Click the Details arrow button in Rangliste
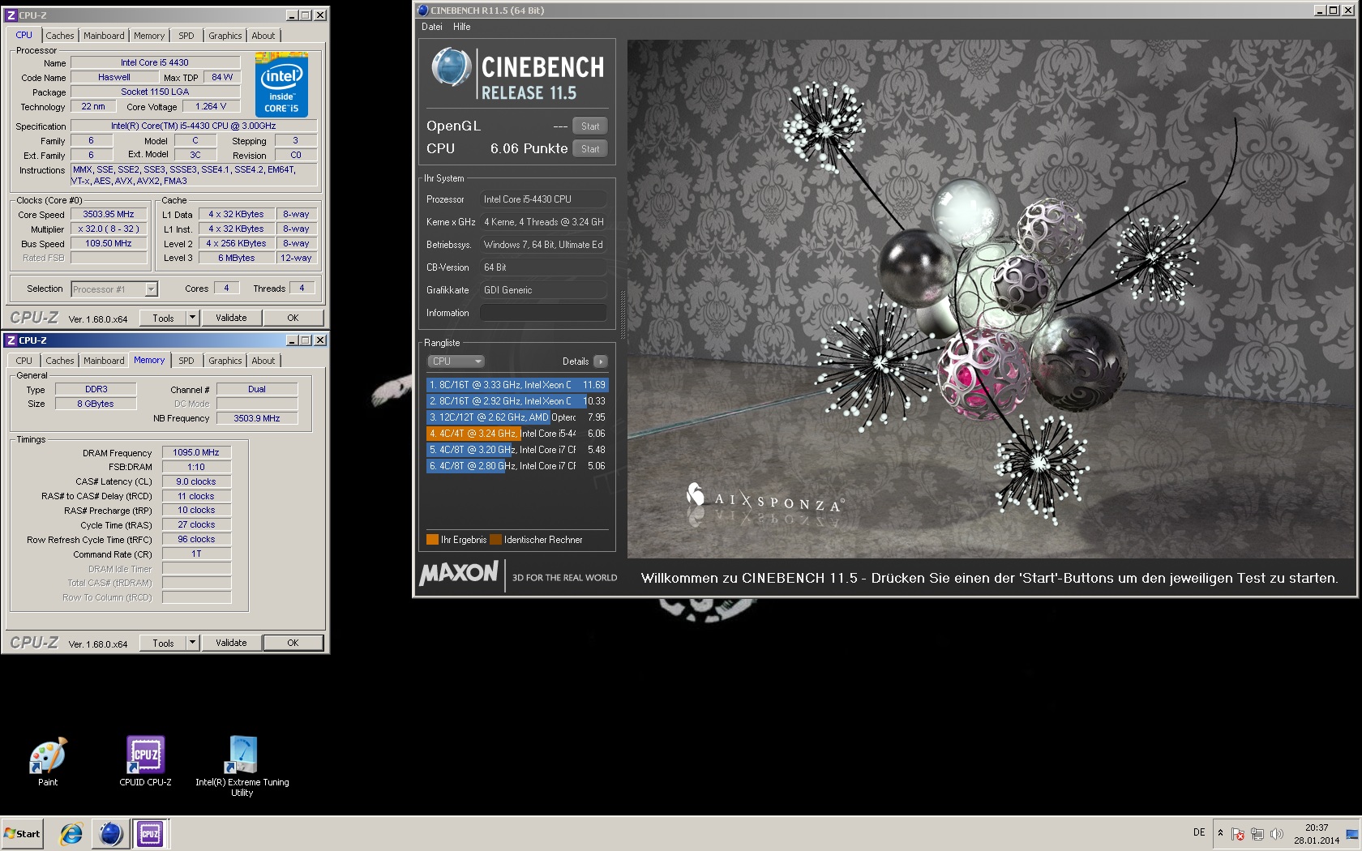The height and width of the screenshot is (851, 1362). click(601, 361)
